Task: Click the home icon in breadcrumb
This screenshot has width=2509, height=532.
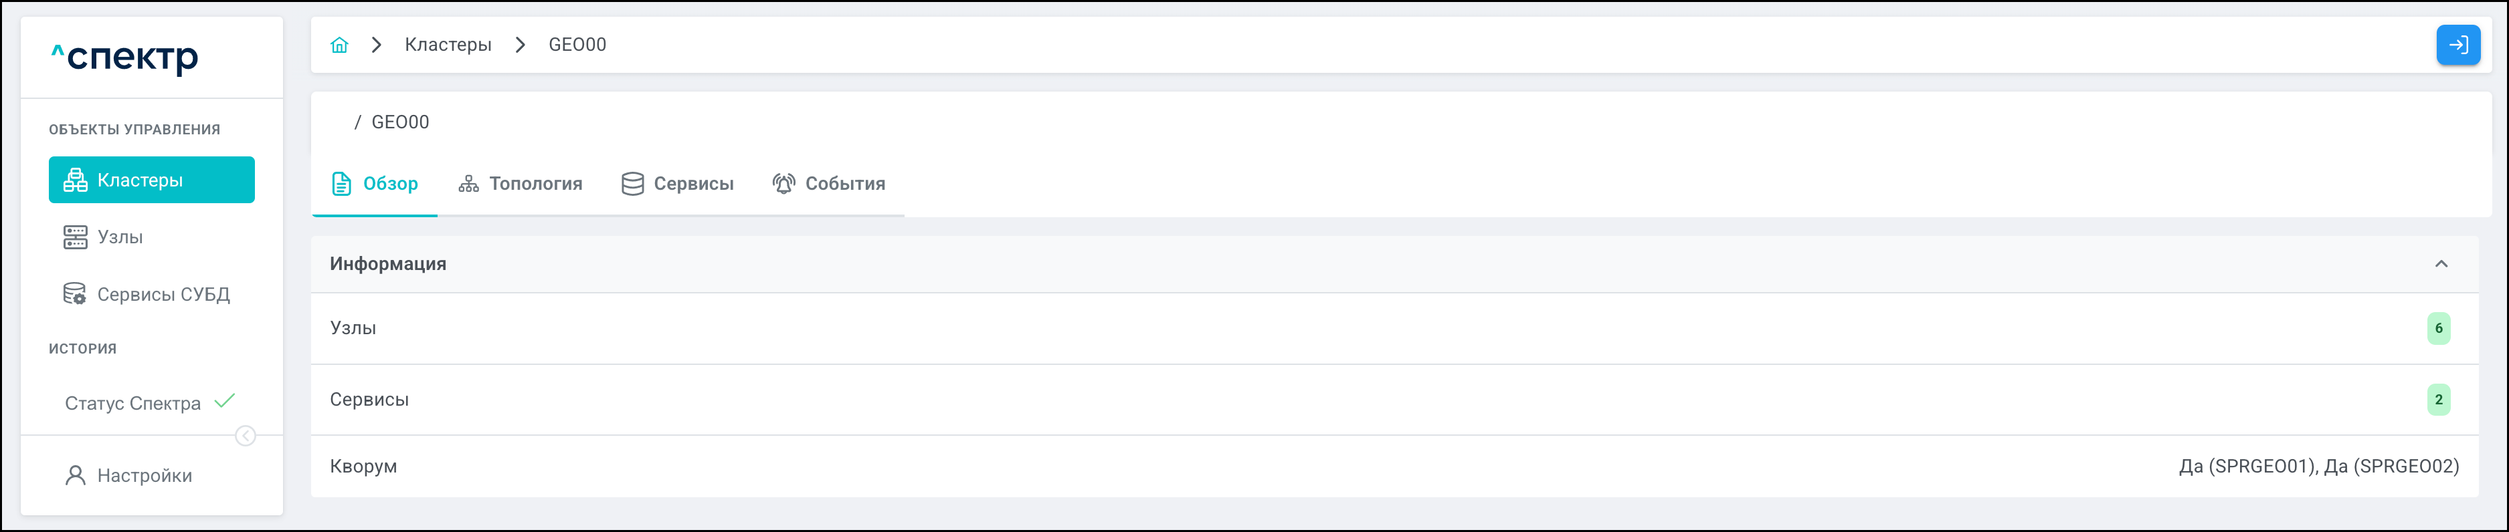Action: 339,45
